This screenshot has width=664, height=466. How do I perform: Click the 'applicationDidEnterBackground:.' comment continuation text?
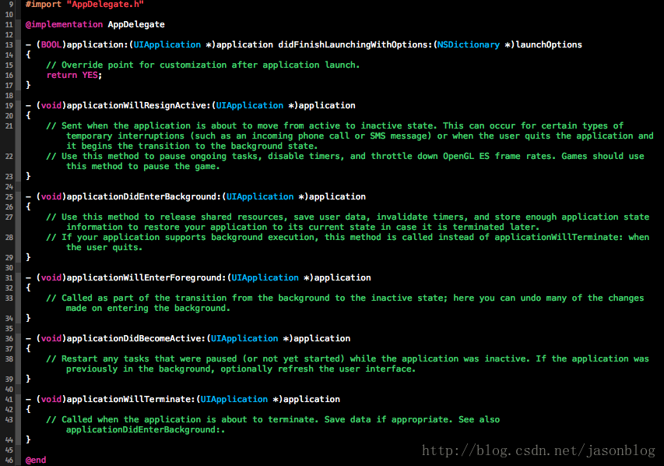click(x=146, y=430)
